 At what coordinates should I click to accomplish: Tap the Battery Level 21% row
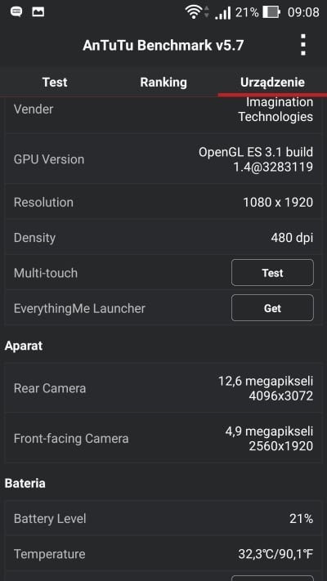163,518
